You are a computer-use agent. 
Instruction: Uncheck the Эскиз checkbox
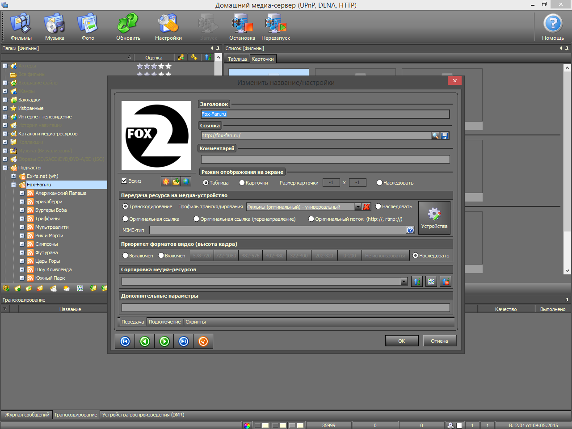[124, 181]
